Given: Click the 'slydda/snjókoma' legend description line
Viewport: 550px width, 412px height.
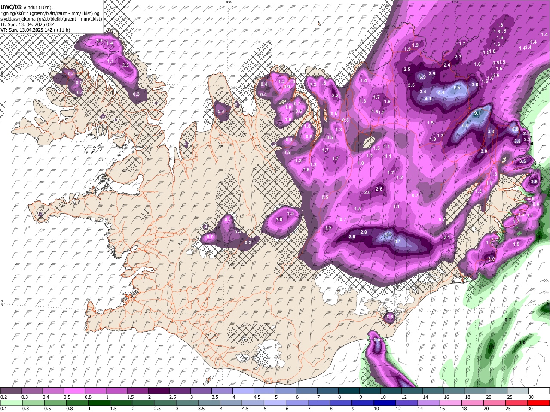Looking at the screenshot, I should [x=51, y=19].
